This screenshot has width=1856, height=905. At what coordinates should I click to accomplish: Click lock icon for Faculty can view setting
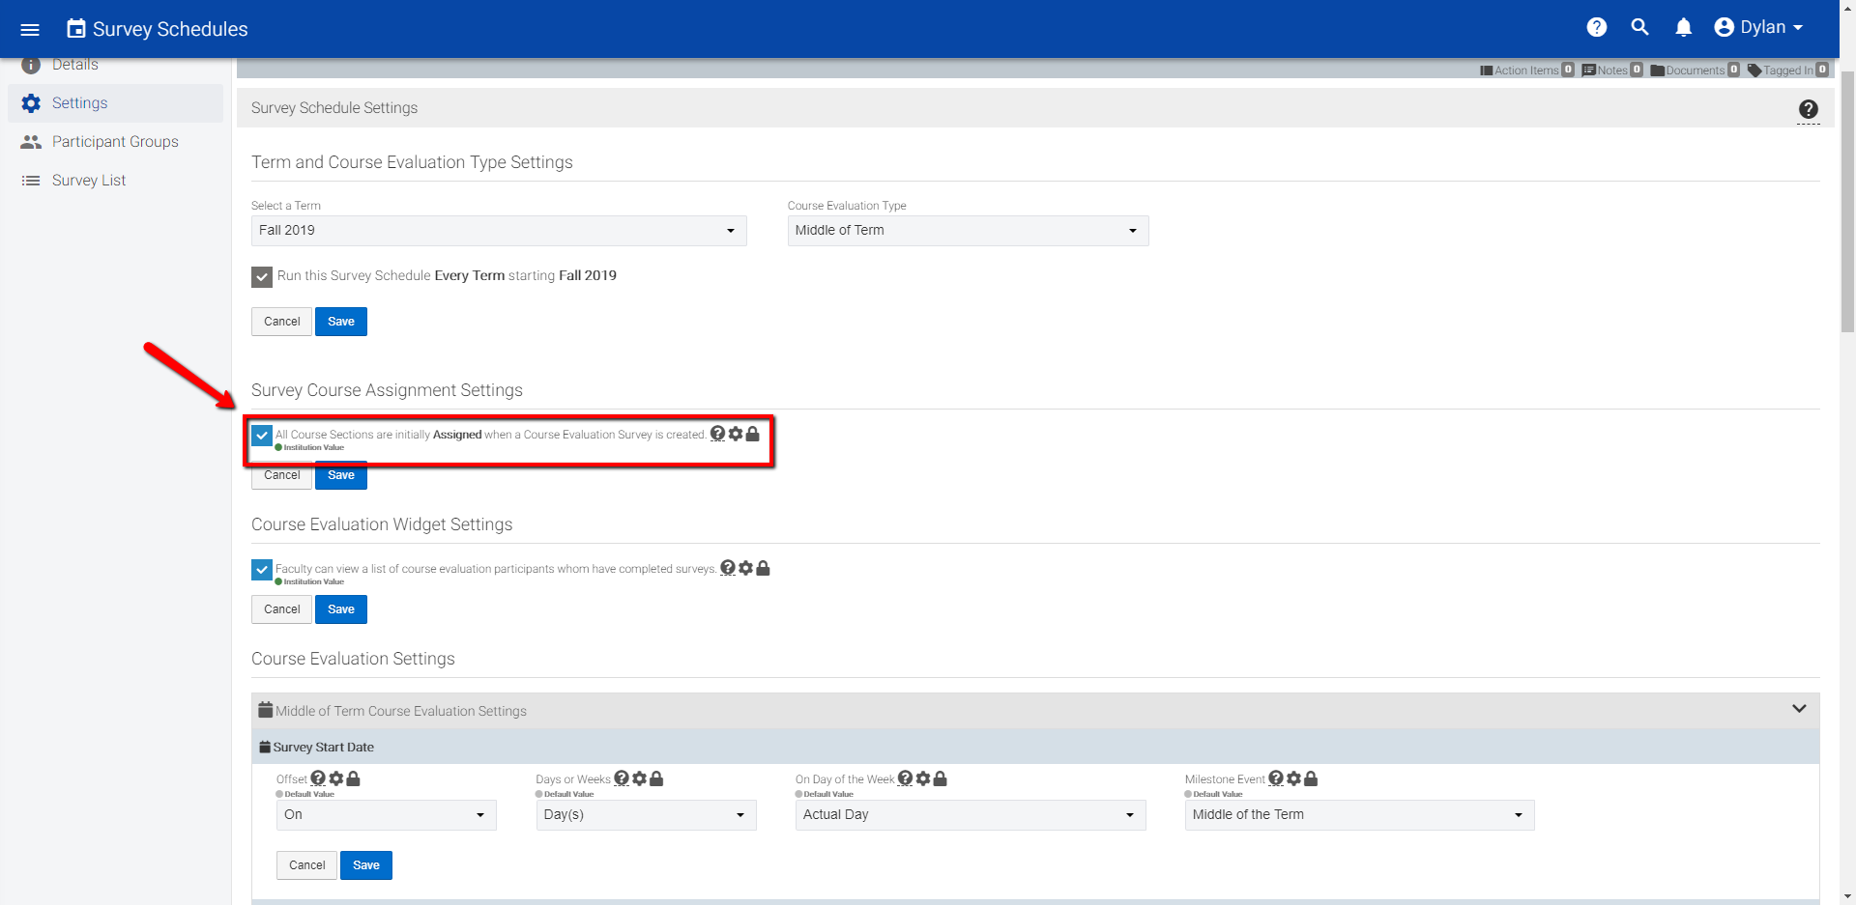[x=763, y=568]
